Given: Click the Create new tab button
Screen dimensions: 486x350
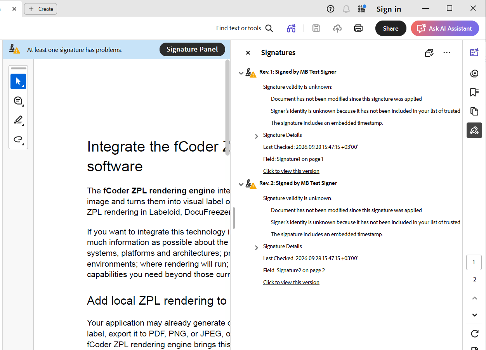Looking at the screenshot, I should pyautogui.click(x=41, y=9).
